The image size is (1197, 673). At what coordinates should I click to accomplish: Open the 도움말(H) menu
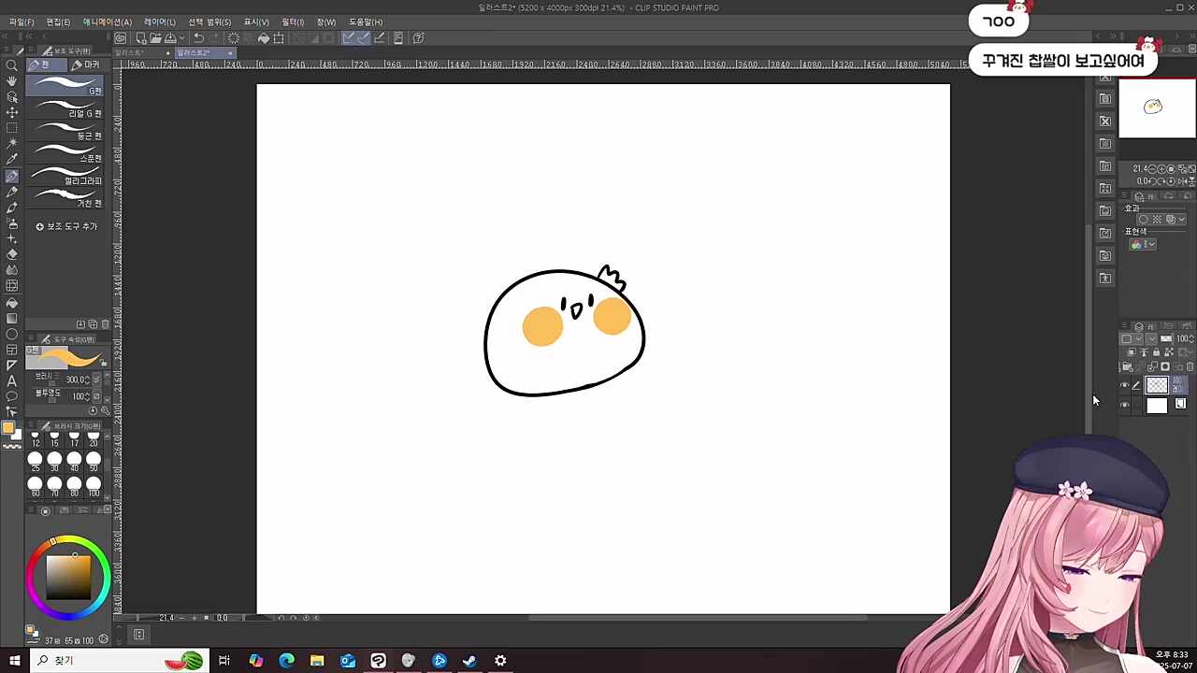[365, 21]
